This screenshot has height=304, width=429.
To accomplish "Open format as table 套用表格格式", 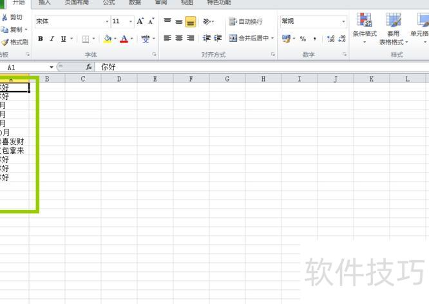I will (x=393, y=28).
